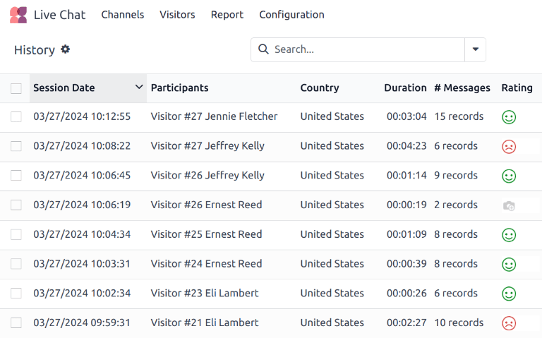Image resolution: width=542 pixels, height=338 pixels.
Task: Expand the search options dropdown arrow
Action: click(x=475, y=49)
